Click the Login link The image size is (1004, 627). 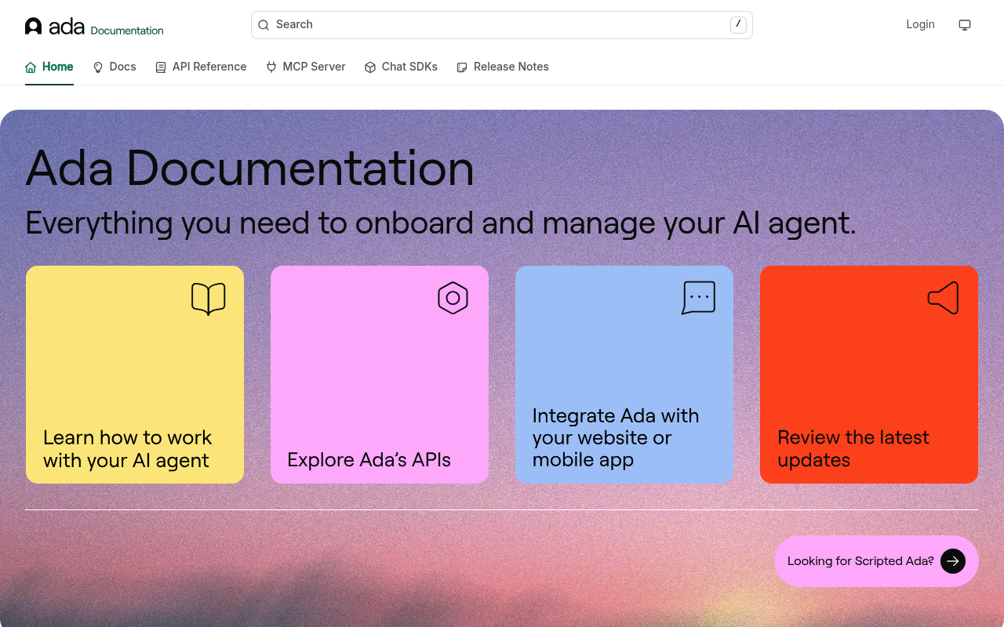pyautogui.click(x=920, y=24)
